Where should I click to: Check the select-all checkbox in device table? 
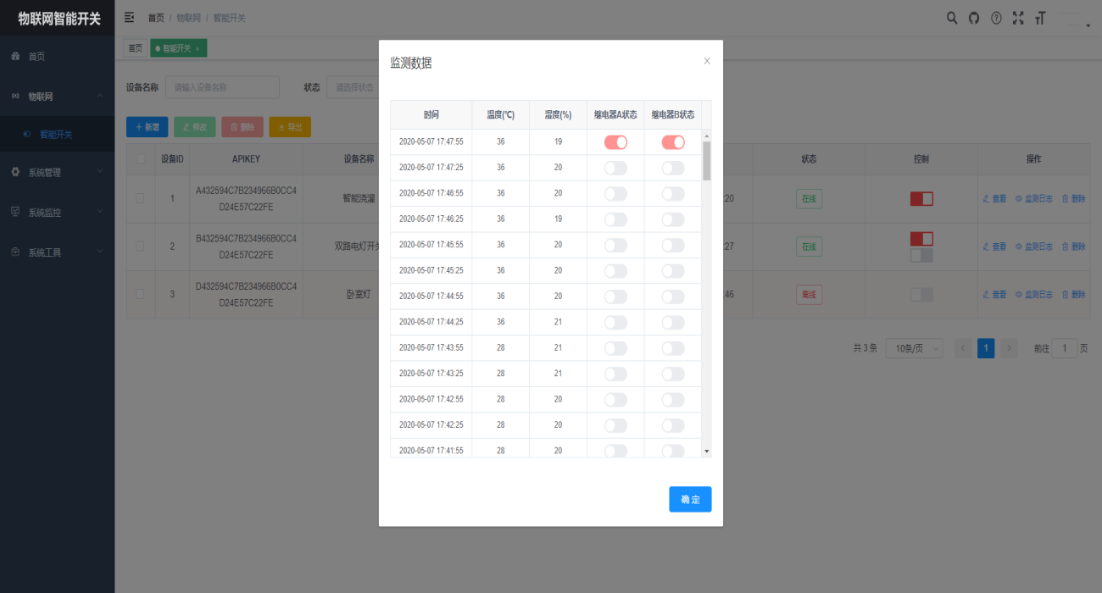coord(141,158)
